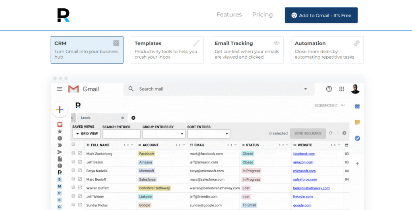The width and height of the screenshot is (412, 210).
Task: Click the Search Entries input field
Action: pyautogui.click(x=121, y=134)
